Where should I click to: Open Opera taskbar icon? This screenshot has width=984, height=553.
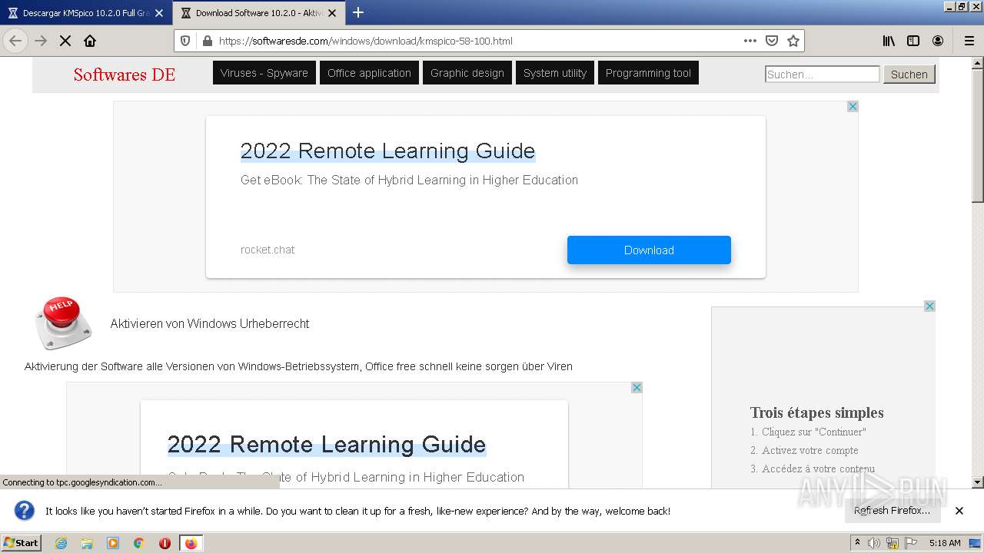[165, 543]
